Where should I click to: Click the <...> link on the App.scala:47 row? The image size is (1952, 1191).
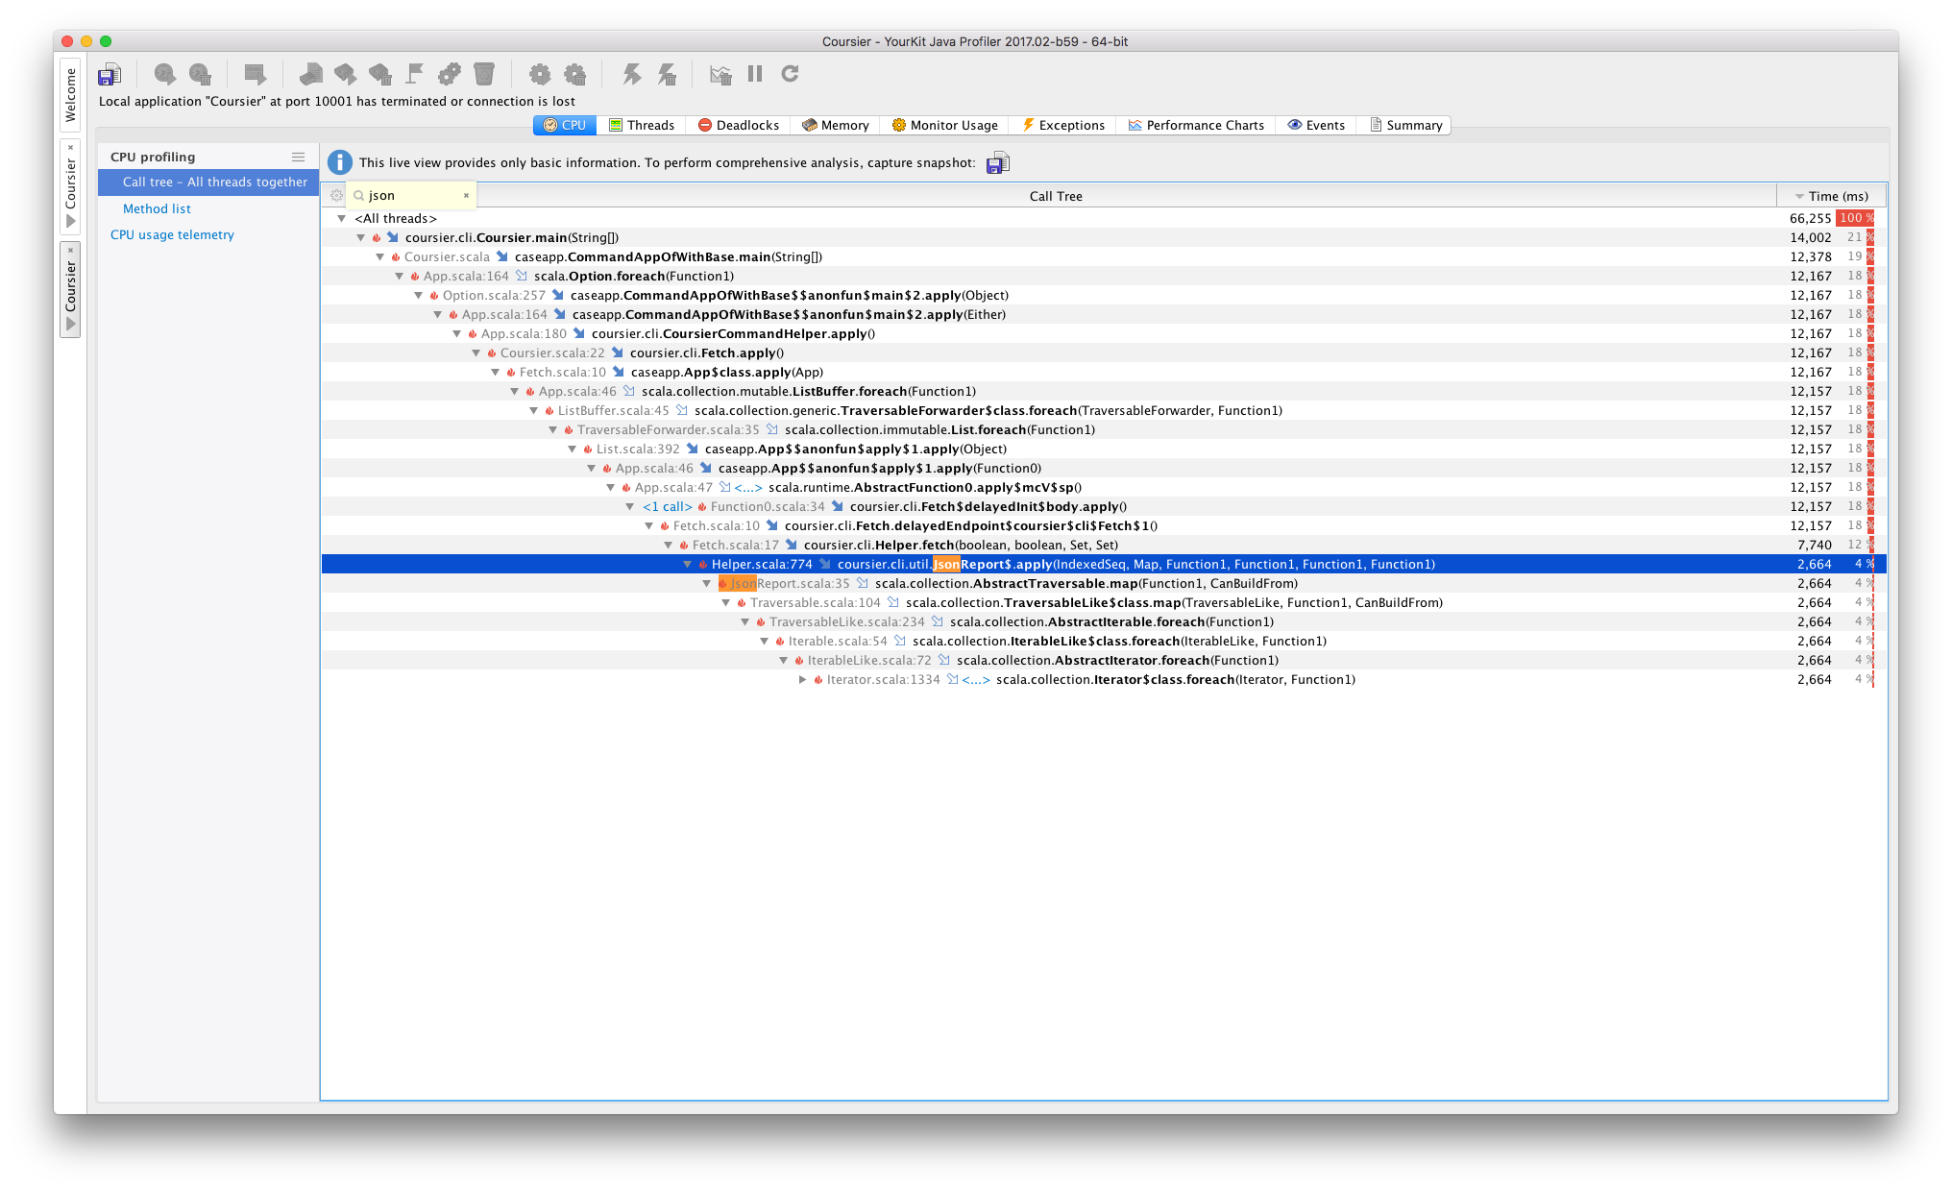coord(748,487)
